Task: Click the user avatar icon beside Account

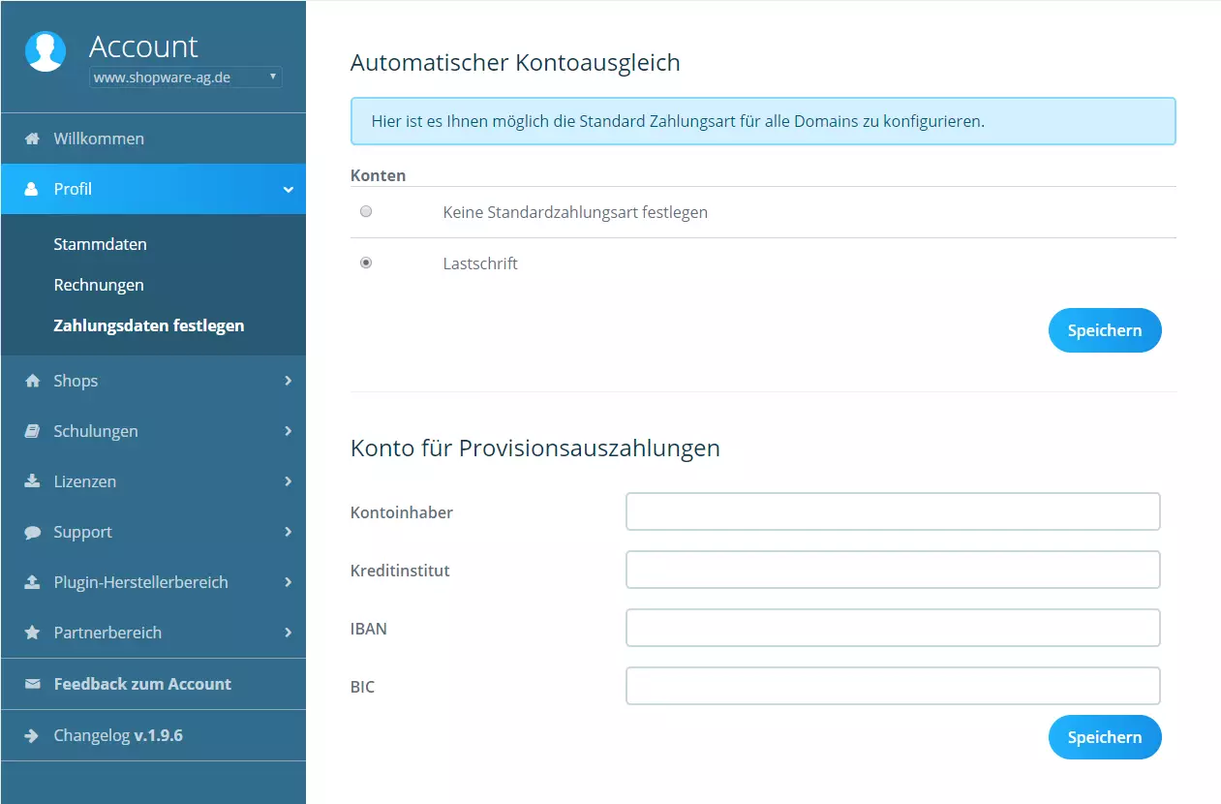Action: click(46, 51)
